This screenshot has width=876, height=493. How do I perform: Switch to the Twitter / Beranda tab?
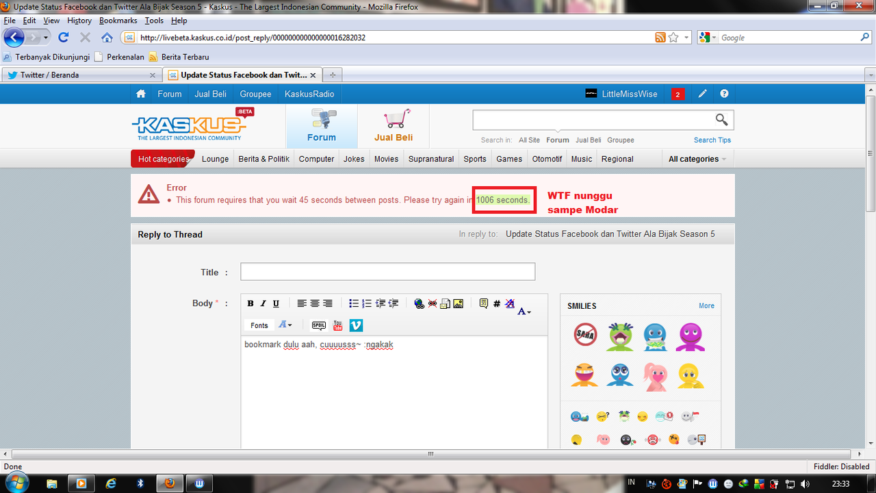[82, 75]
